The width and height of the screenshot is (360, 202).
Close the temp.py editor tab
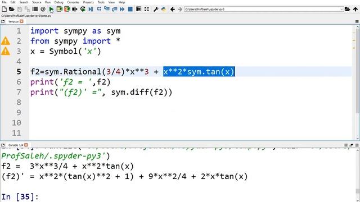click(21, 21)
